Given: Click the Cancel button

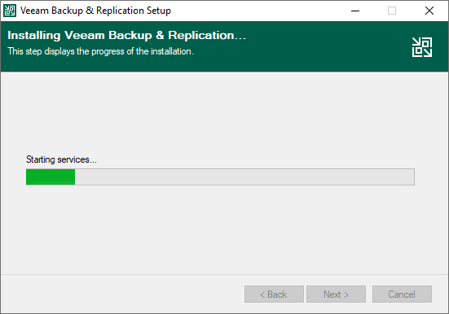Looking at the screenshot, I should click(402, 294).
